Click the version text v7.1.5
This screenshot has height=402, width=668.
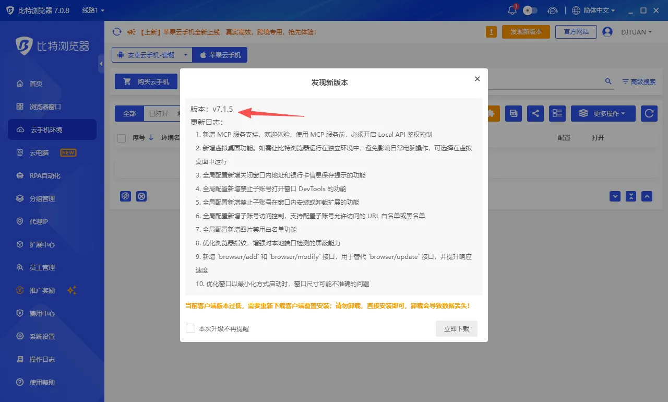pyautogui.click(x=222, y=109)
